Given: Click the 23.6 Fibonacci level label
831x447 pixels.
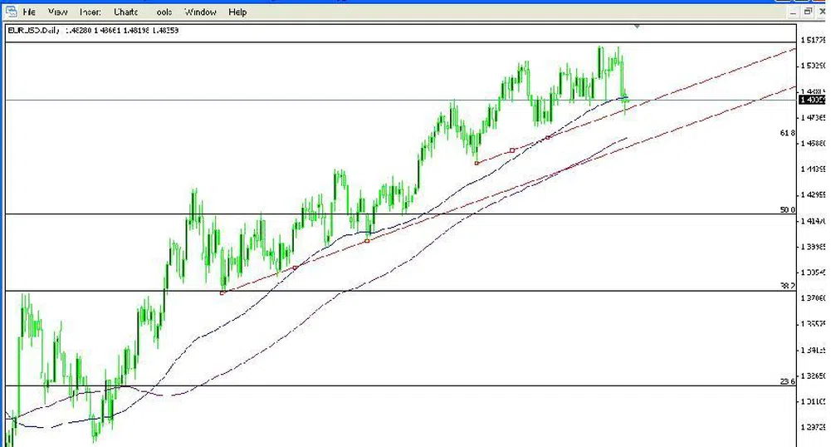Looking at the screenshot, I should tap(787, 381).
